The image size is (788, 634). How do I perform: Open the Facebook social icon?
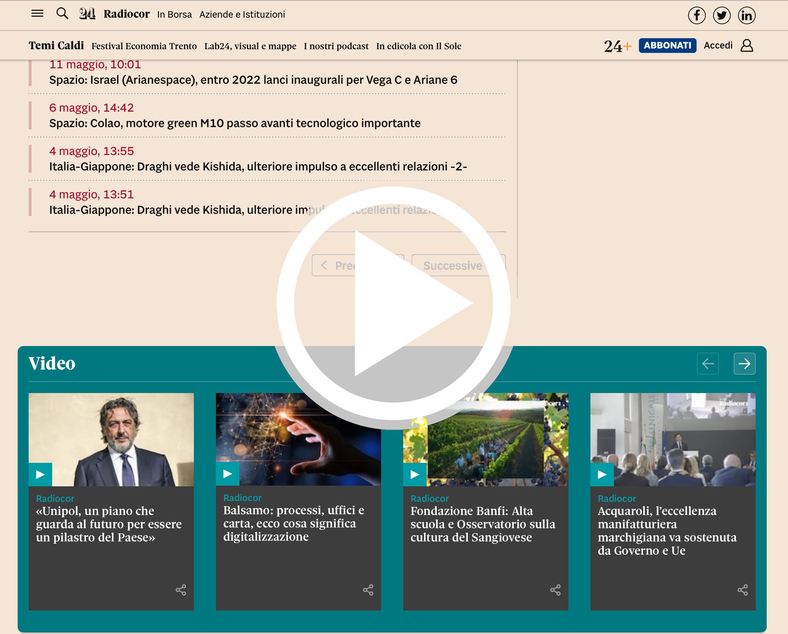click(697, 15)
